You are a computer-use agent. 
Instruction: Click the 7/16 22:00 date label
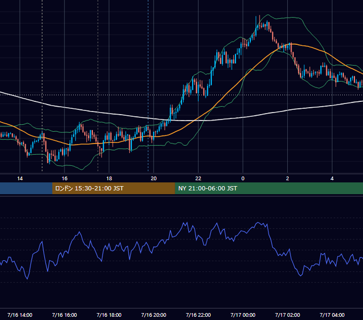coord(199,315)
